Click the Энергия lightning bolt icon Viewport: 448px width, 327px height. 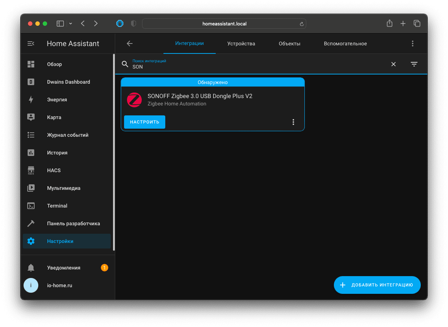tap(31, 100)
